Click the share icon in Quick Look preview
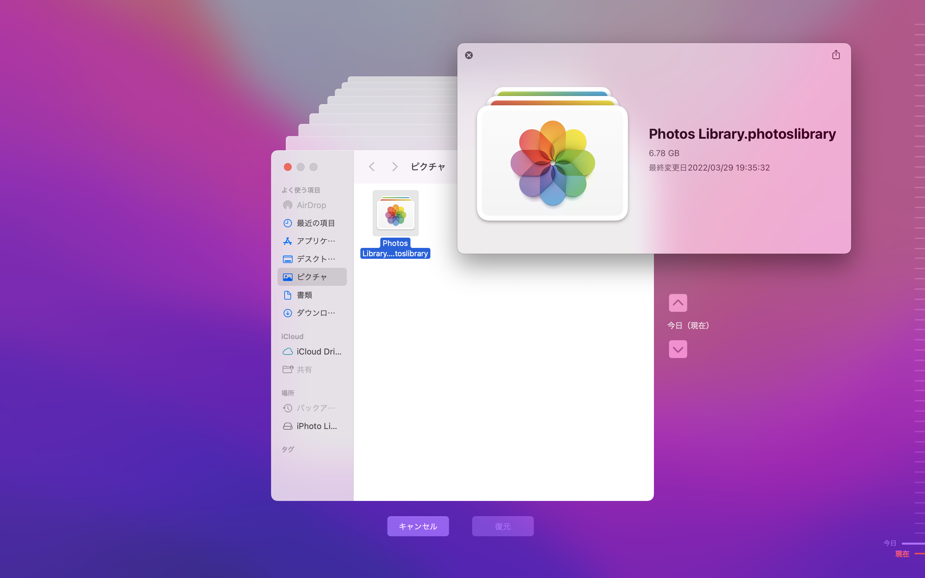The width and height of the screenshot is (925, 578). [x=836, y=55]
